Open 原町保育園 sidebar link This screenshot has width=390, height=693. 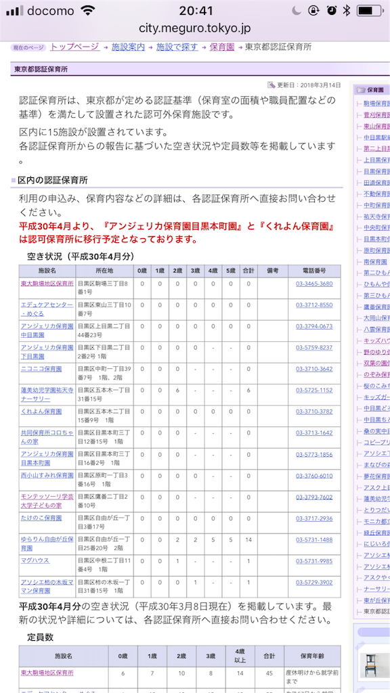coord(376,250)
